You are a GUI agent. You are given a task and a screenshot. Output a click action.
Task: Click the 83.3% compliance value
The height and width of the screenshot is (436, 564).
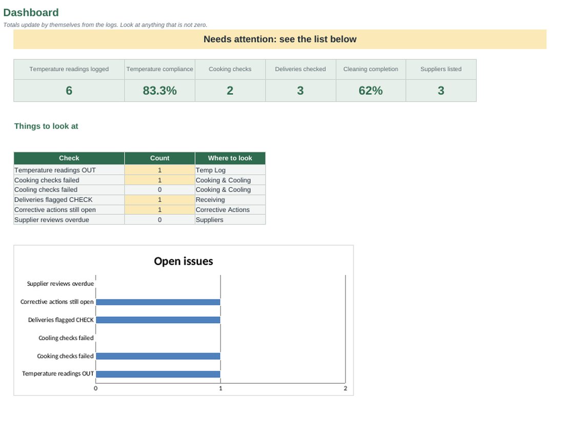[159, 91]
